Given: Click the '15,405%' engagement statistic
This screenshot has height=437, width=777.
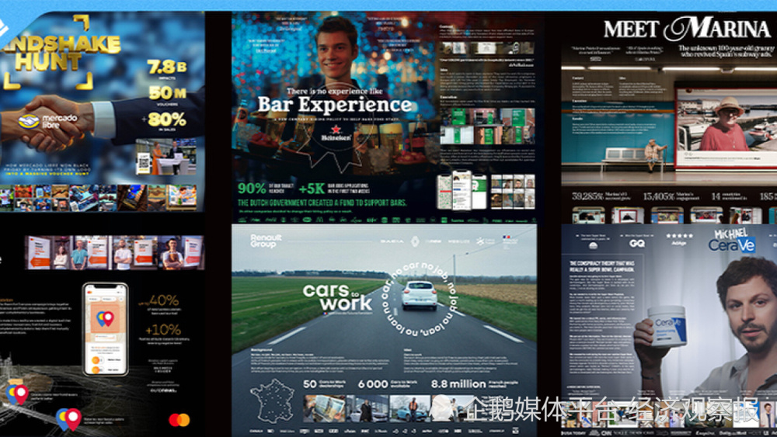Looking at the screenshot, I should [x=658, y=196].
